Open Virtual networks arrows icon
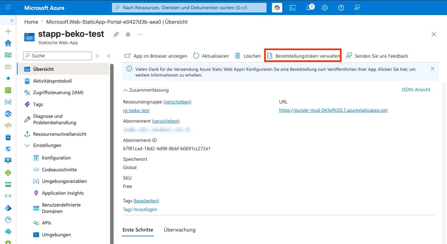The height and width of the screenshot is (244, 447). (x=8, y=196)
